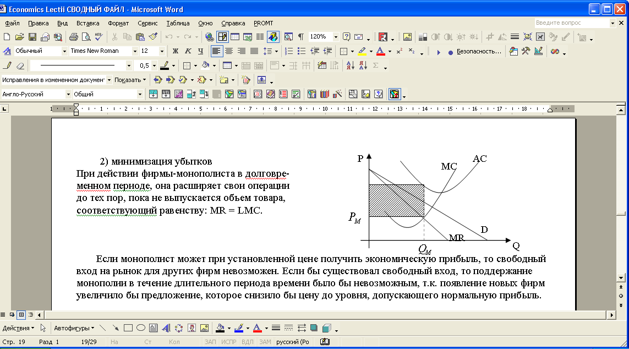The image size is (629, 349).
Task: Open the Вставка menu
Action: [87, 23]
